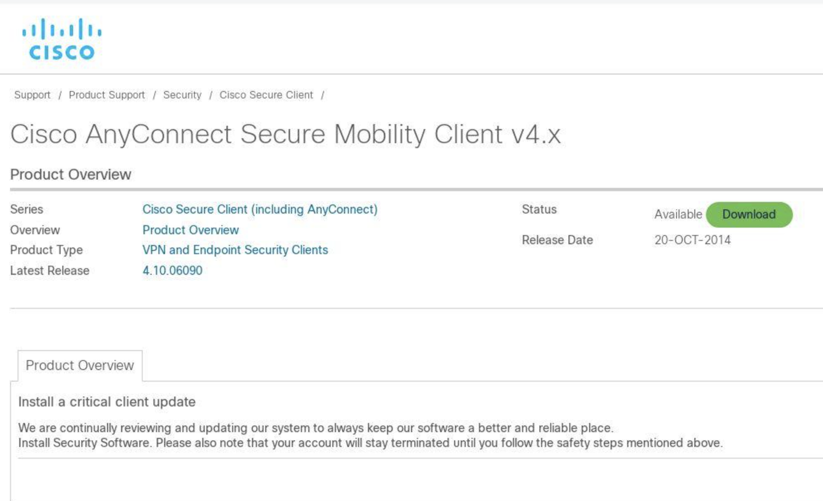Open the Support breadcrumb link

click(x=33, y=95)
